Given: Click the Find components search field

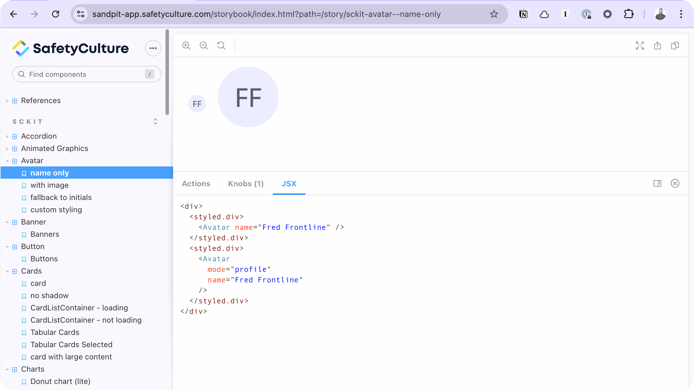Looking at the screenshot, I should coord(84,74).
